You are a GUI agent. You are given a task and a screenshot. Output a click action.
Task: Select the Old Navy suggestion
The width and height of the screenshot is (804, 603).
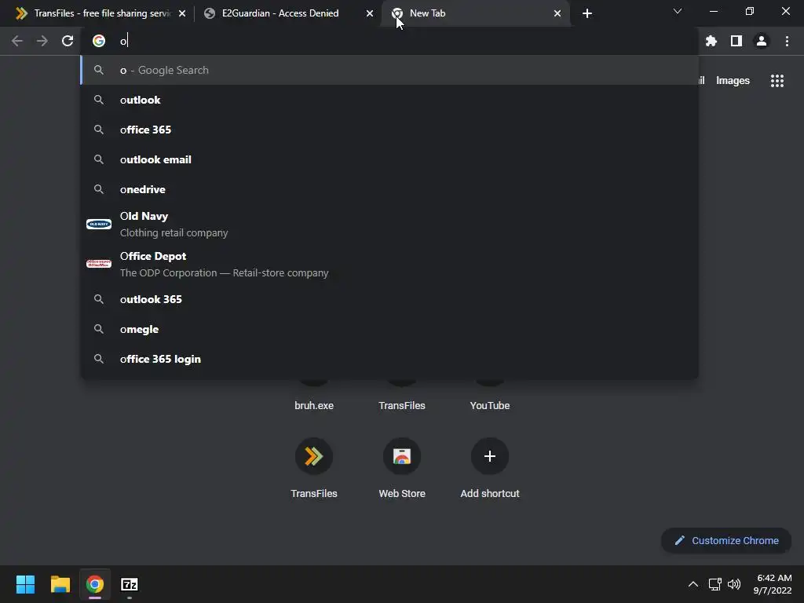click(389, 224)
